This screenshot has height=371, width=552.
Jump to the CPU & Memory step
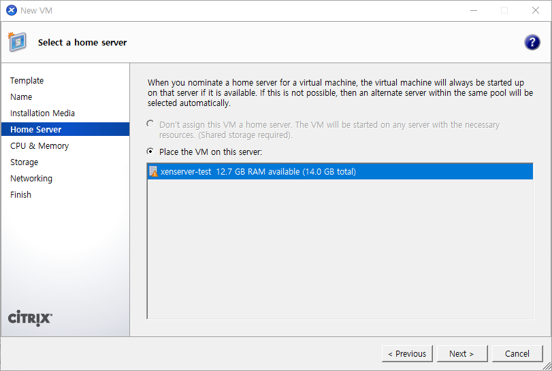pos(39,146)
